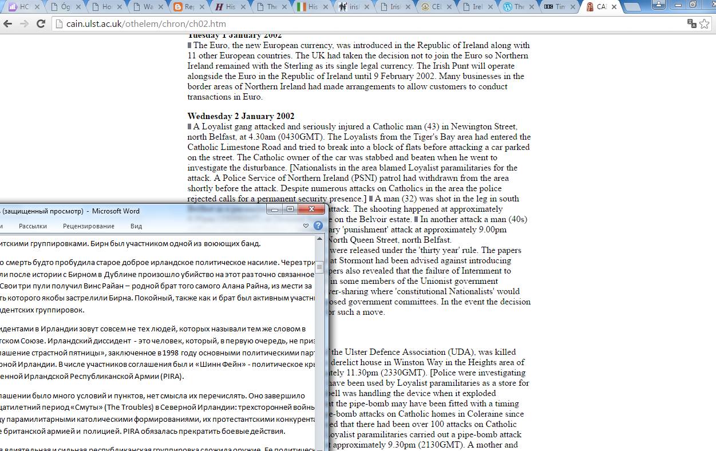Click the Word vertical scrollbar thumb
The image size is (716, 451).
(321, 267)
